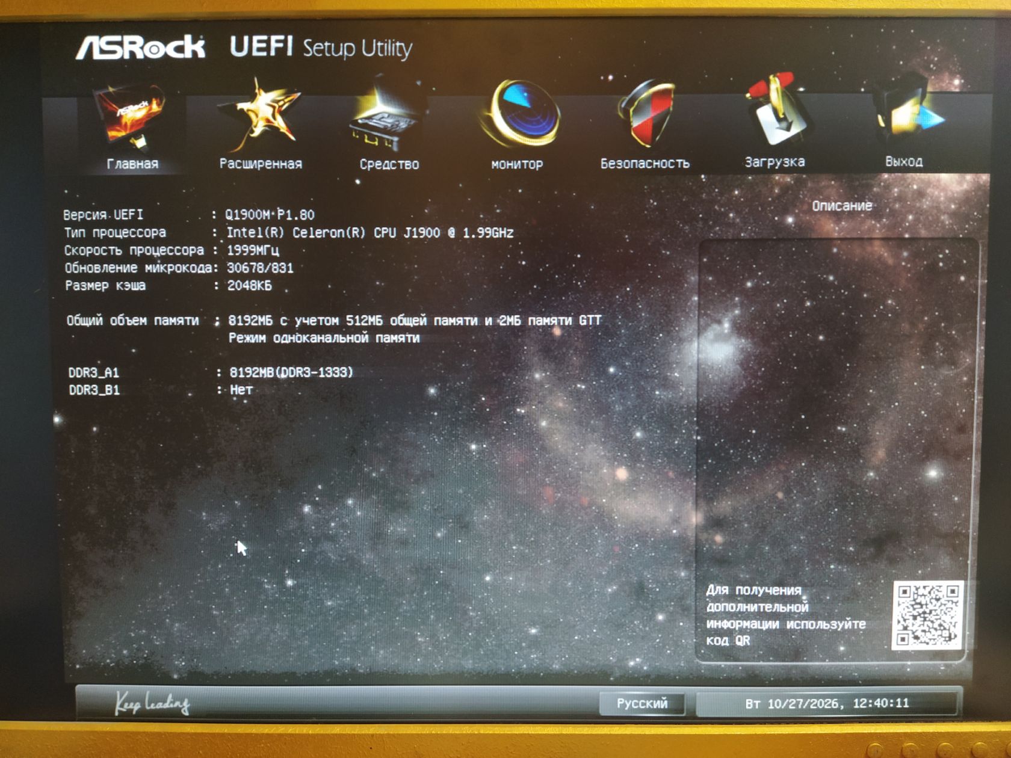Select the Общий объем памяти label
Viewport: 1011px width, 758px height.
[x=132, y=321]
